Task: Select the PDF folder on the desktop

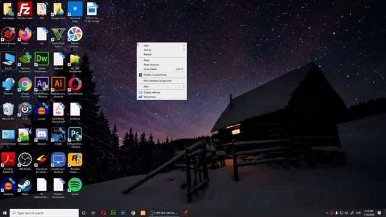Action: [x=42, y=11]
